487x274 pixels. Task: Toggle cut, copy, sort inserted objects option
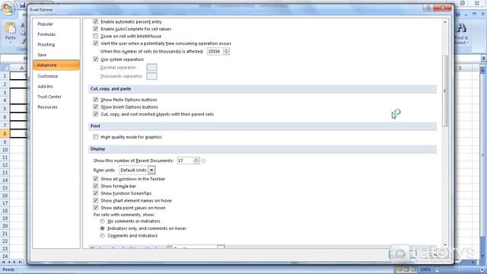pyautogui.click(x=96, y=114)
